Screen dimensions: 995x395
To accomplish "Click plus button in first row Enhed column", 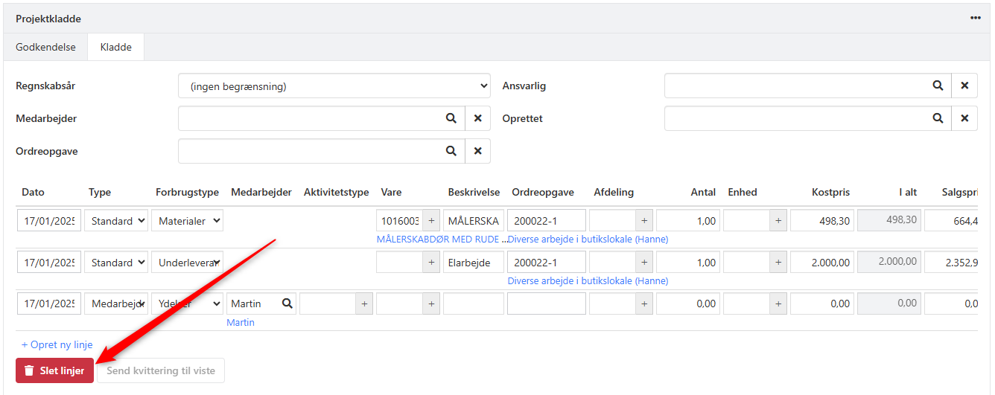I will pyautogui.click(x=778, y=221).
